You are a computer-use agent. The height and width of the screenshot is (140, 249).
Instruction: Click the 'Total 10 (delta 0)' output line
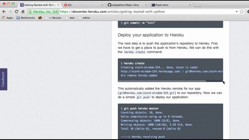(151, 129)
